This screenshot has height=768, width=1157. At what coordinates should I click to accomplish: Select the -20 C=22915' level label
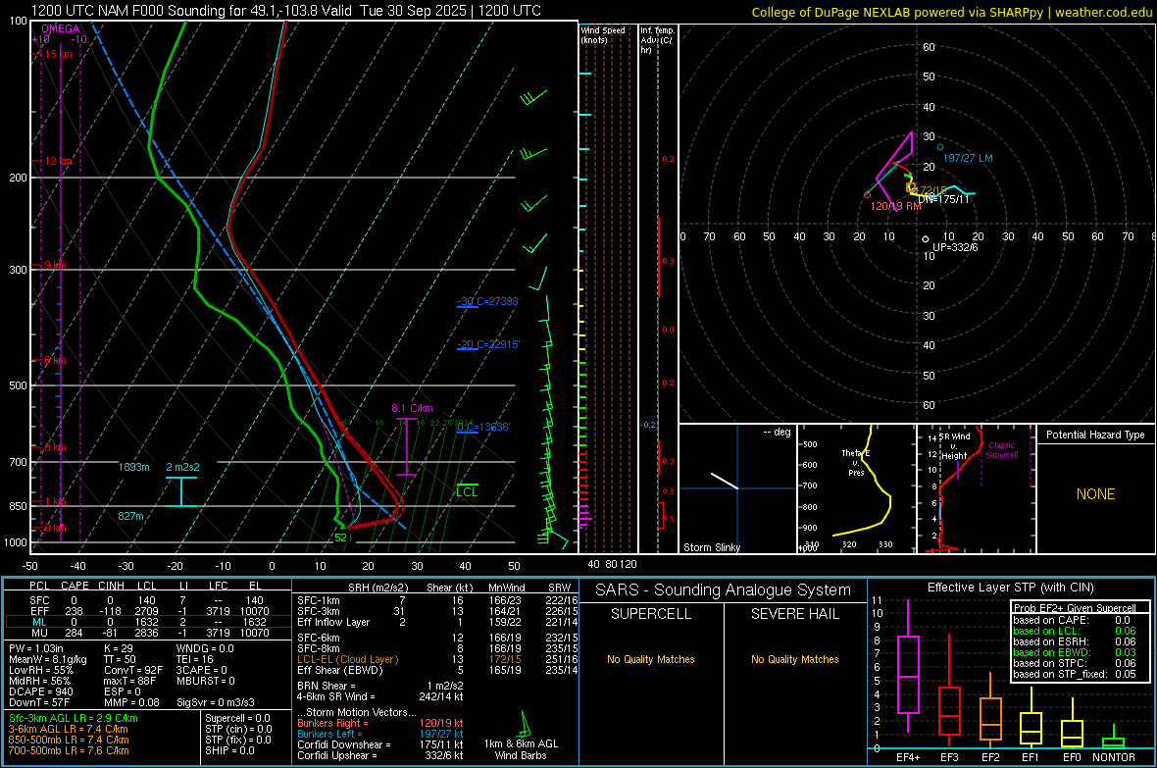point(488,345)
